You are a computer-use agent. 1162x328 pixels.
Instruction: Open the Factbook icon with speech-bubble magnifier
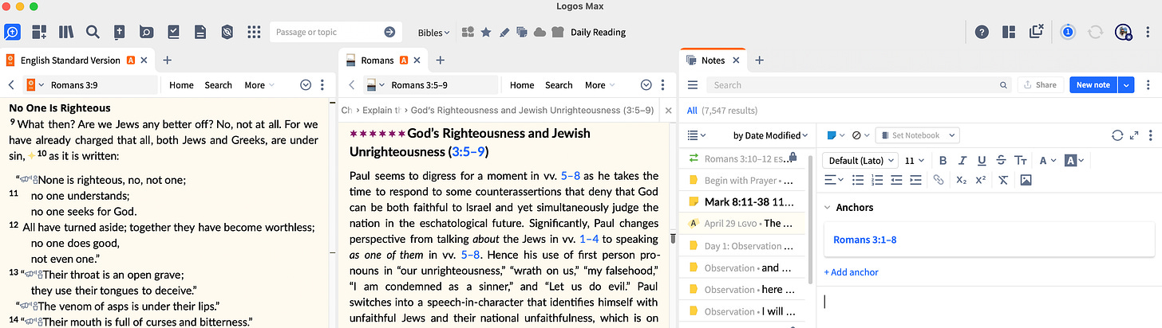pos(146,32)
